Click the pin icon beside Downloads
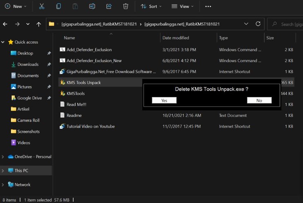Screen dimensions: 303x203 click(49, 64)
